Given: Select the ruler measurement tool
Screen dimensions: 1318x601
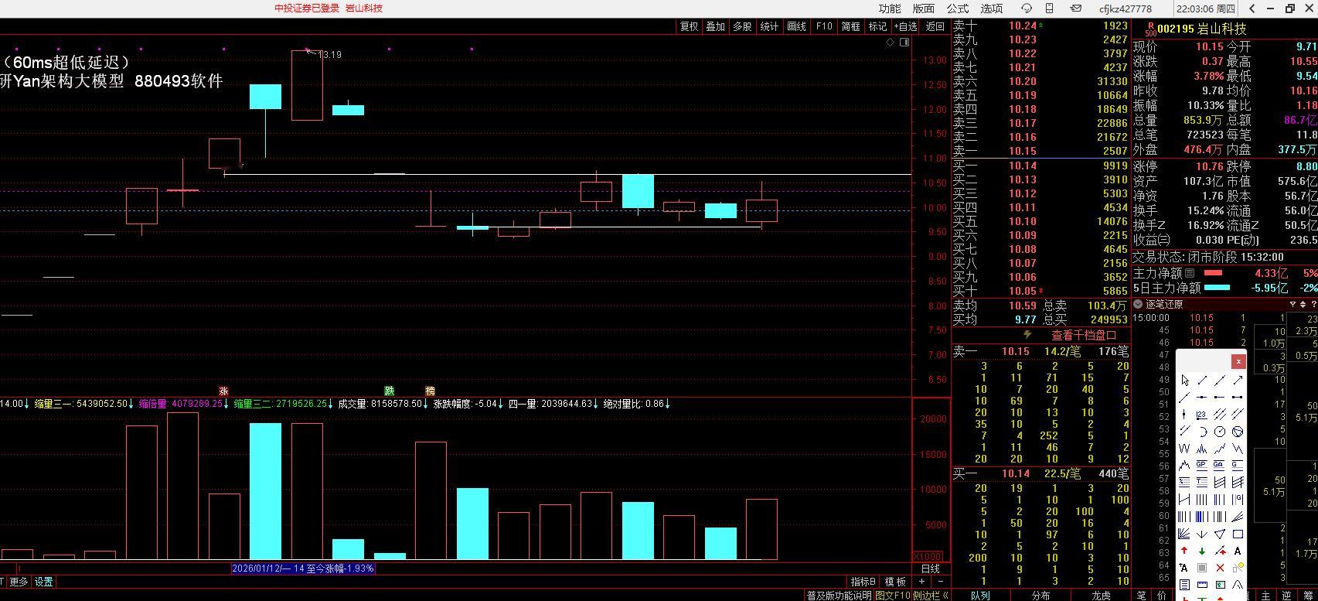Looking at the screenshot, I should (1202, 585).
